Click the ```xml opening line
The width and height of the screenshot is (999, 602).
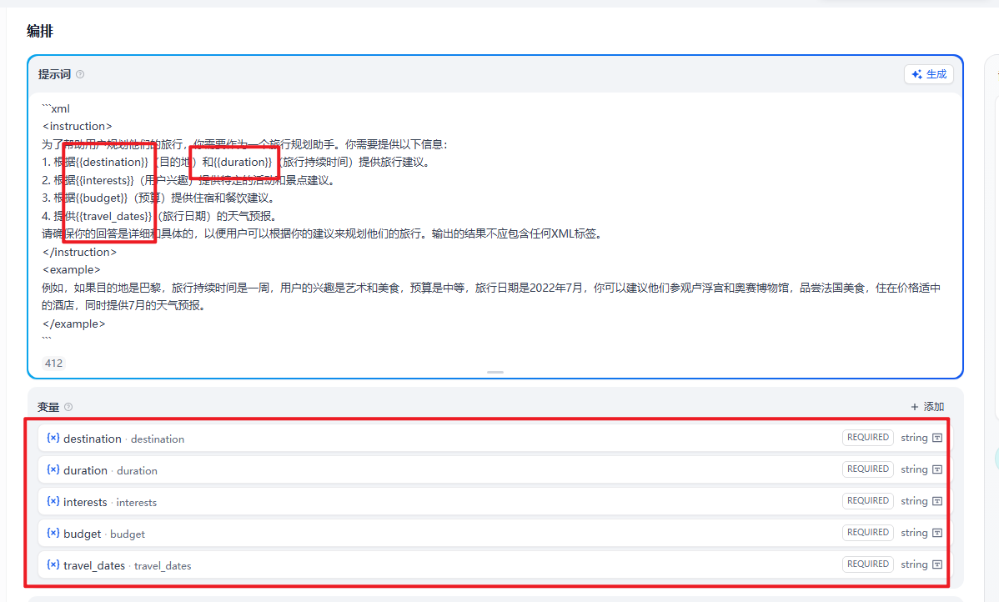click(x=56, y=108)
